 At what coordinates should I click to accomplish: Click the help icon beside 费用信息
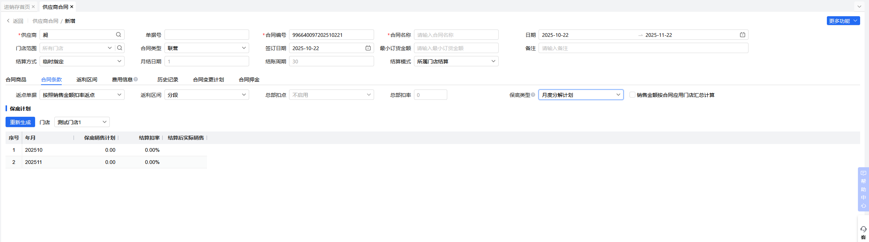coord(136,79)
